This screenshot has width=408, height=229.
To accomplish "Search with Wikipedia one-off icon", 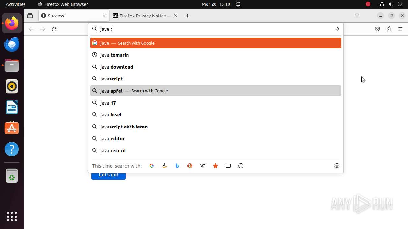I will tap(203, 166).
